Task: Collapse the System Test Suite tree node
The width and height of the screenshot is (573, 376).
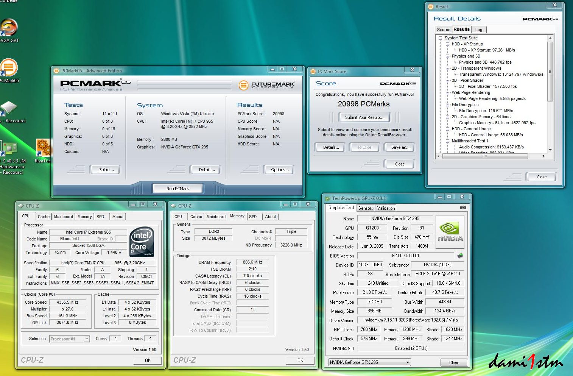Action: click(x=441, y=38)
